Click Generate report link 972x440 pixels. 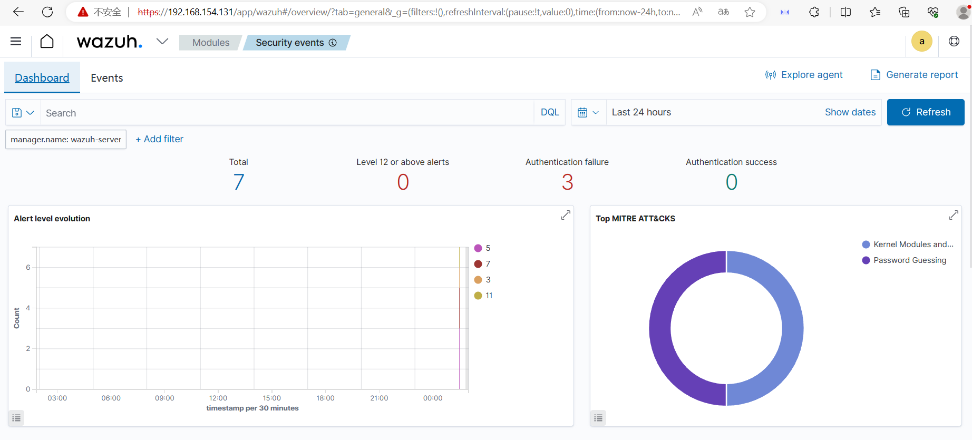[914, 75]
